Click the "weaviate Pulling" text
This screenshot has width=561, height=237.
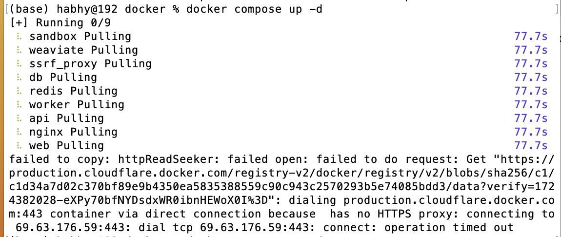pyautogui.click(x=83, y=50)
